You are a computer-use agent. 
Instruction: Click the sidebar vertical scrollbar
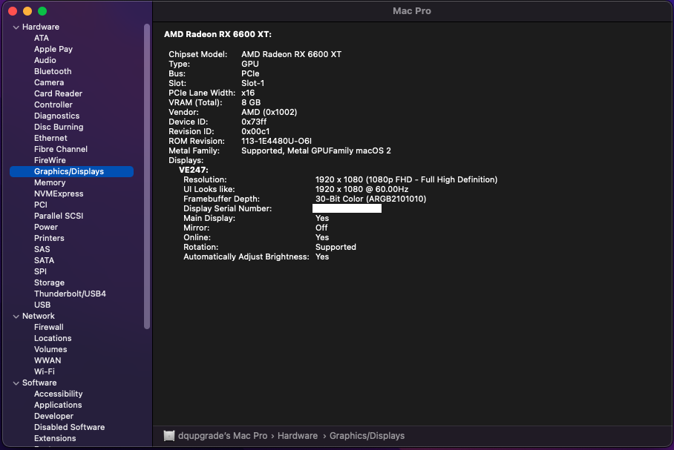click(x=147, y=176)
